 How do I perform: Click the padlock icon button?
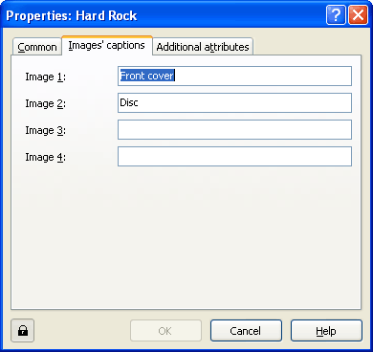[22, 331]
